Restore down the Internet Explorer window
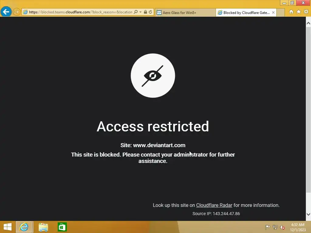The height and width of the screenshot is (233, 311). 292,3
